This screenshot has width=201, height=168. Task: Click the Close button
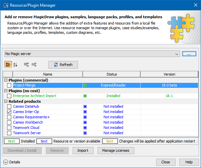[166, 162]
